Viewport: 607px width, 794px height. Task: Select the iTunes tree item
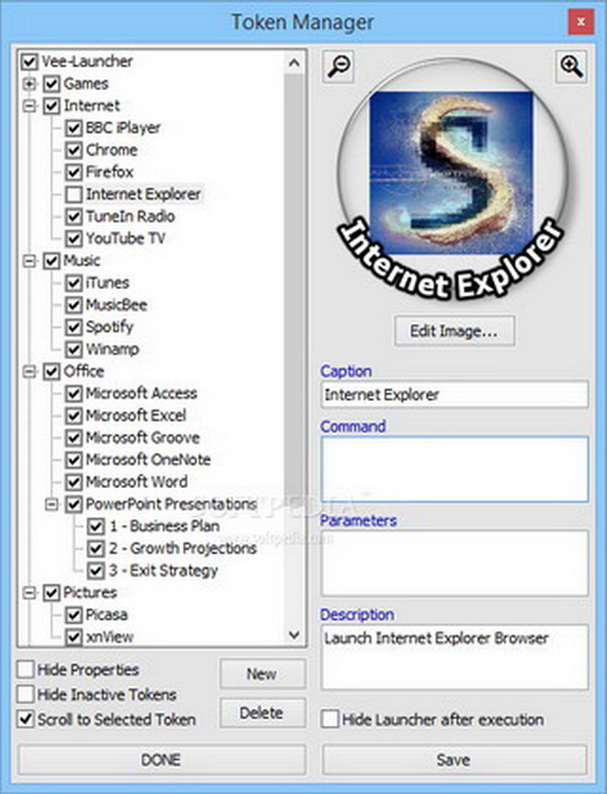click(x=107, y=283)
